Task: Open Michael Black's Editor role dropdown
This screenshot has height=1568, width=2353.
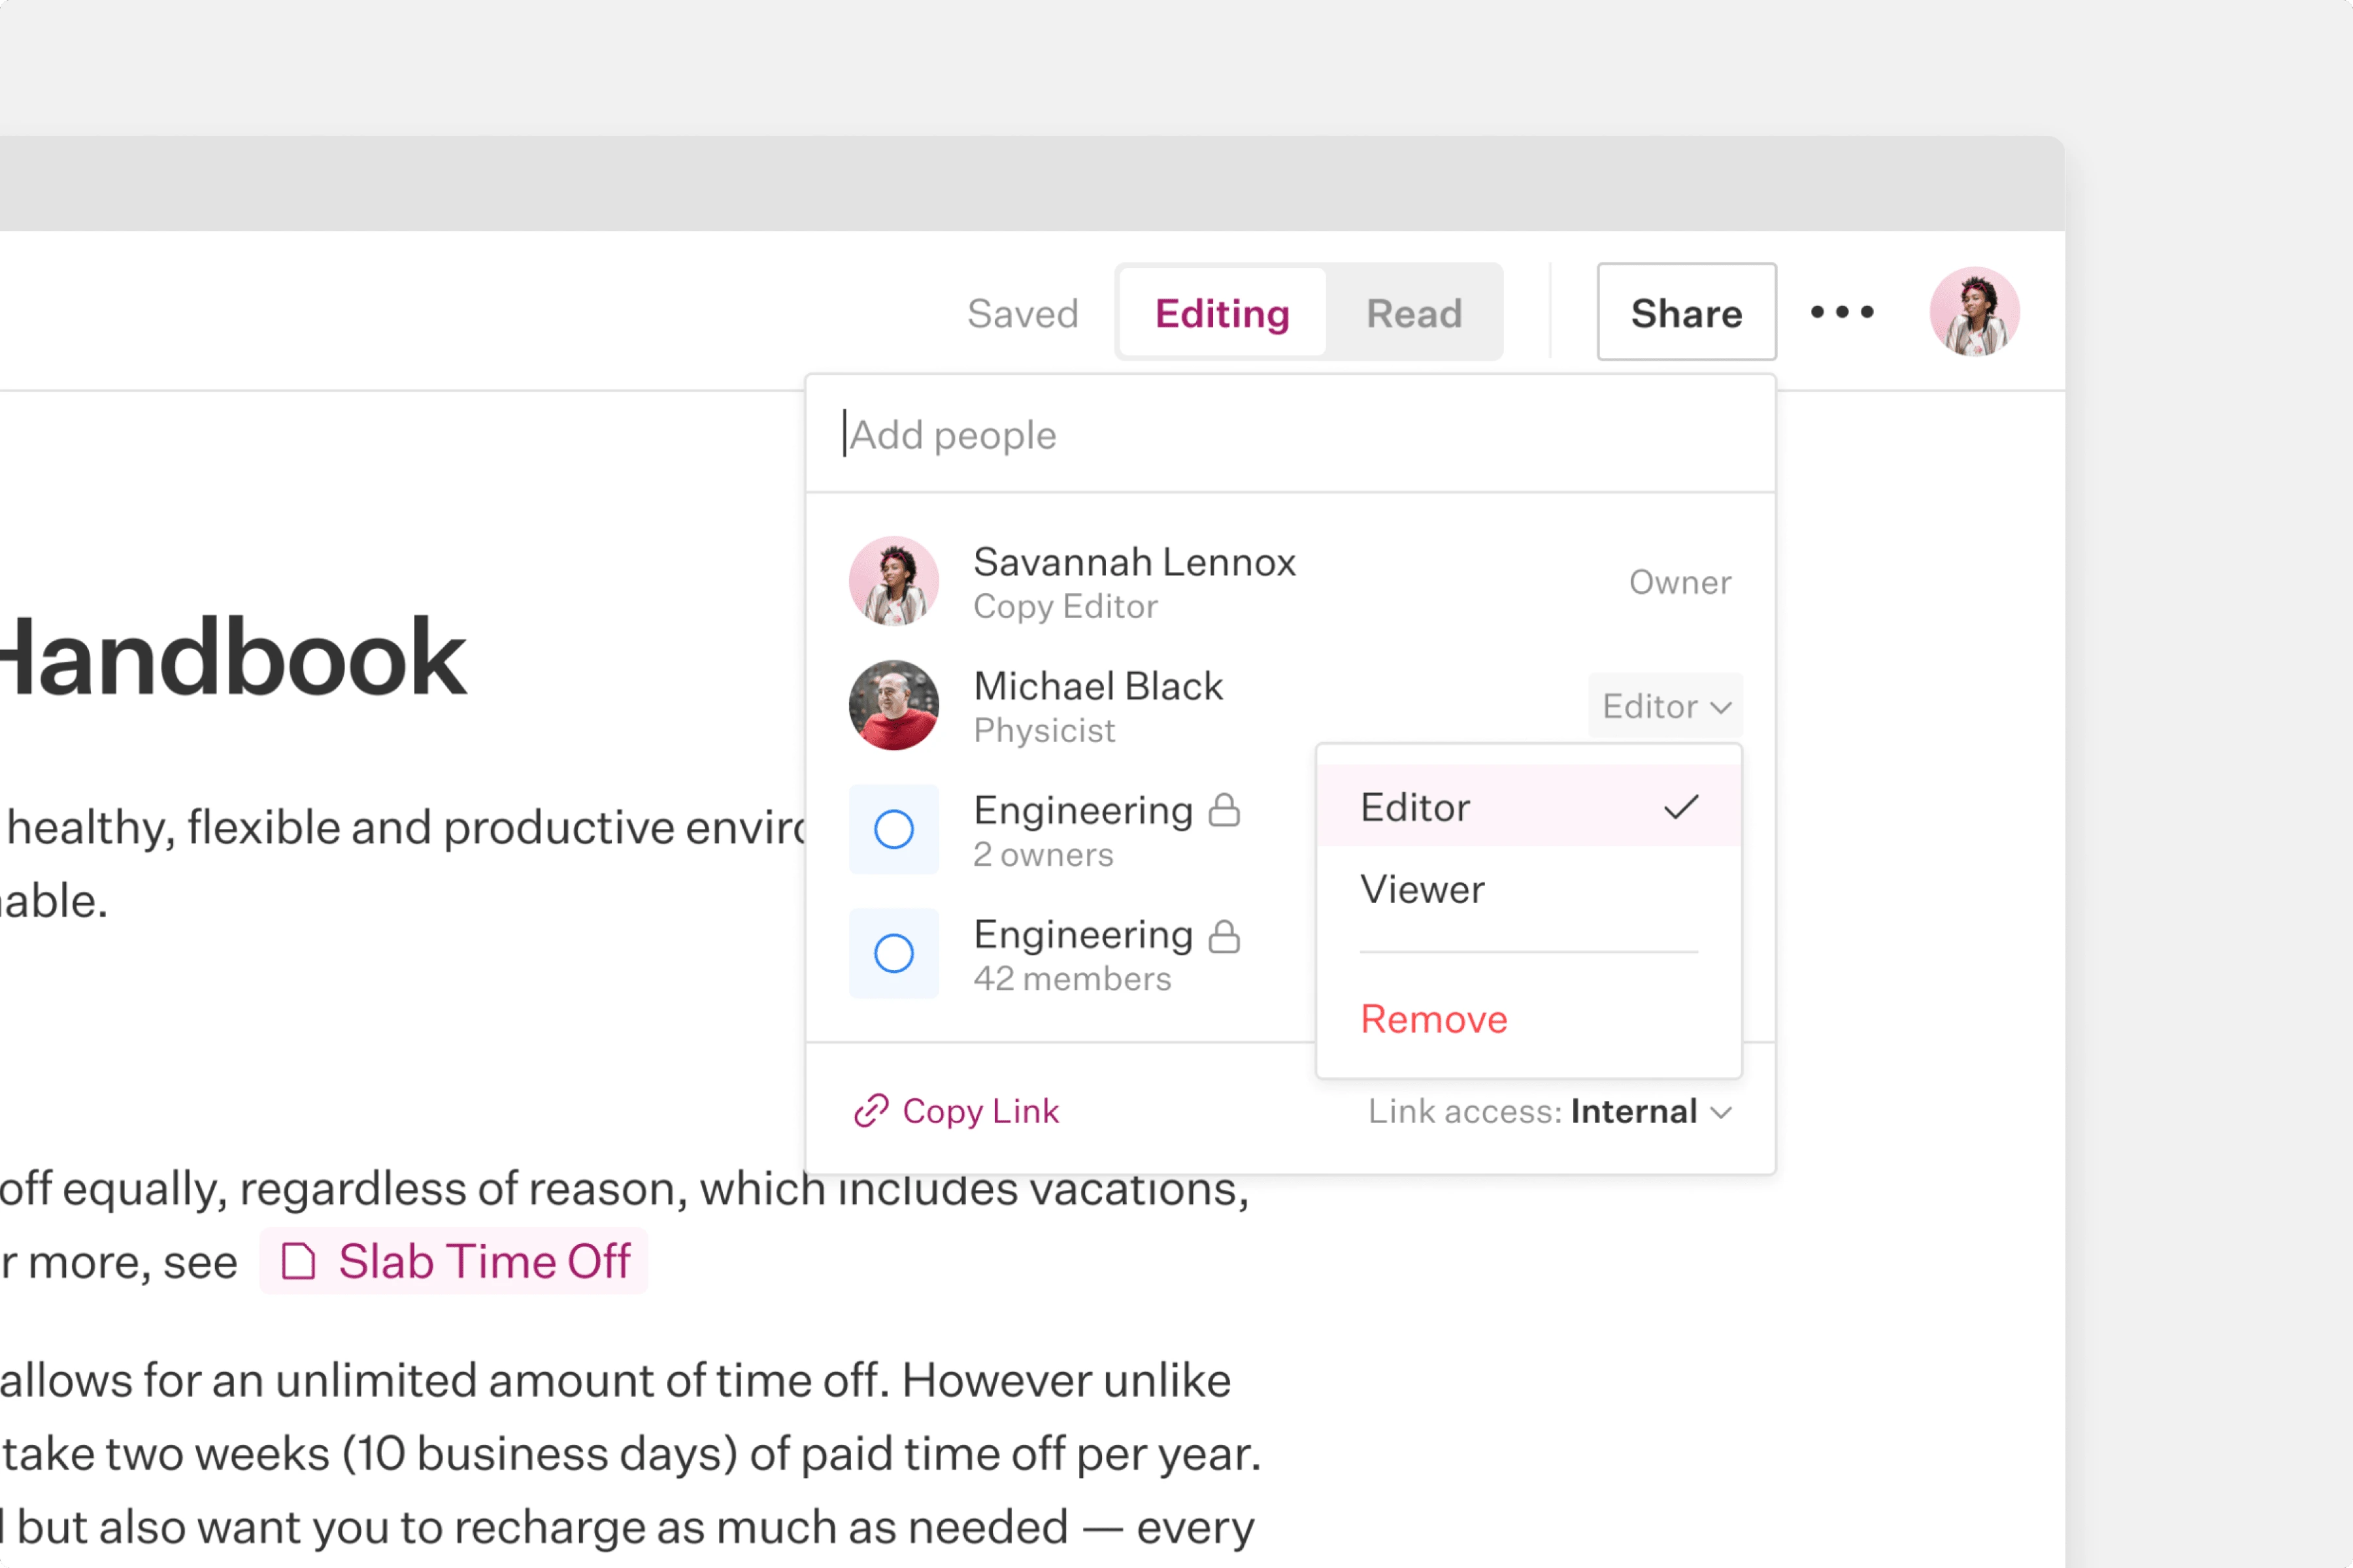Action: [x=1665, y=706]
